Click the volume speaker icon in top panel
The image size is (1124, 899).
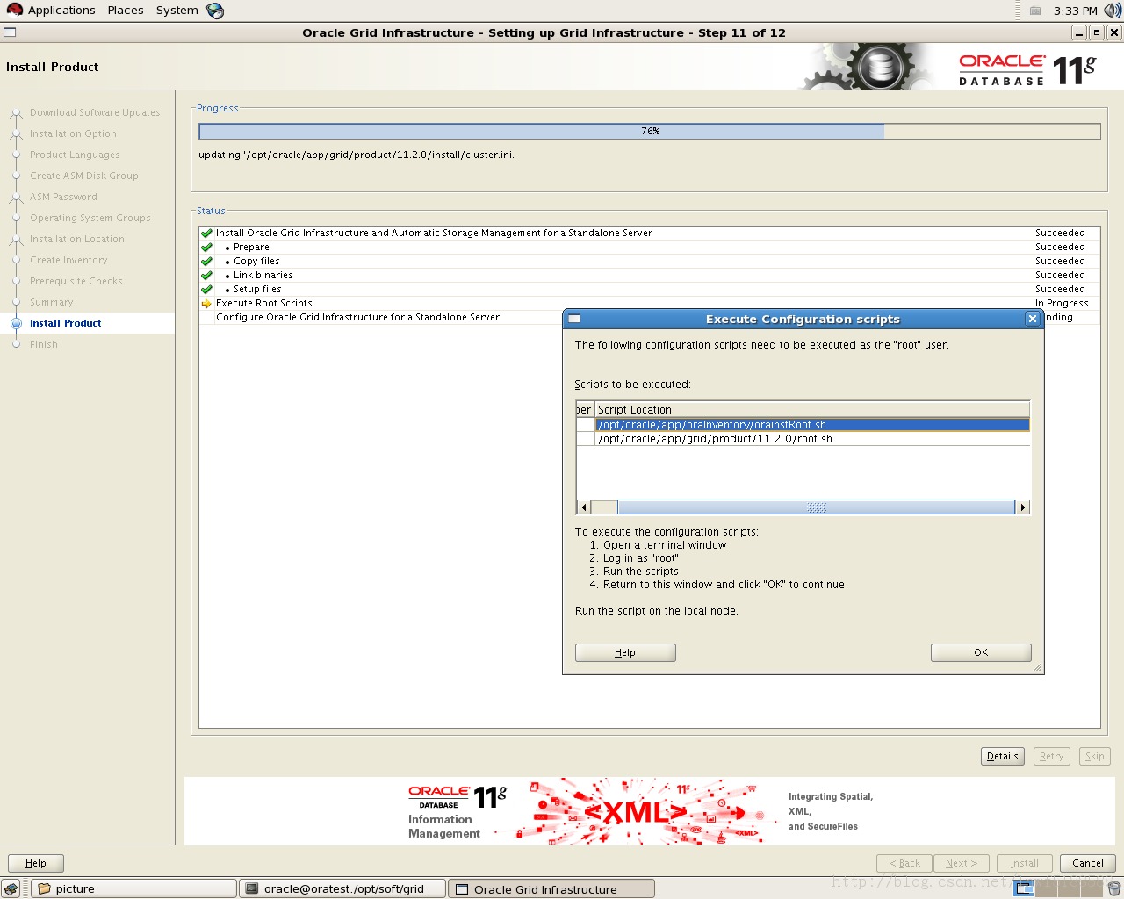click(x=1113, y=11)
